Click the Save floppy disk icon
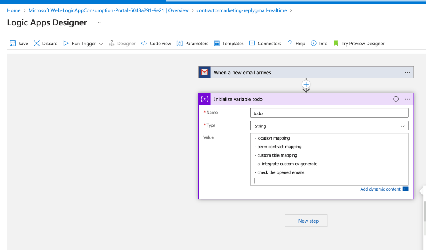 click(x=13, y=43)
